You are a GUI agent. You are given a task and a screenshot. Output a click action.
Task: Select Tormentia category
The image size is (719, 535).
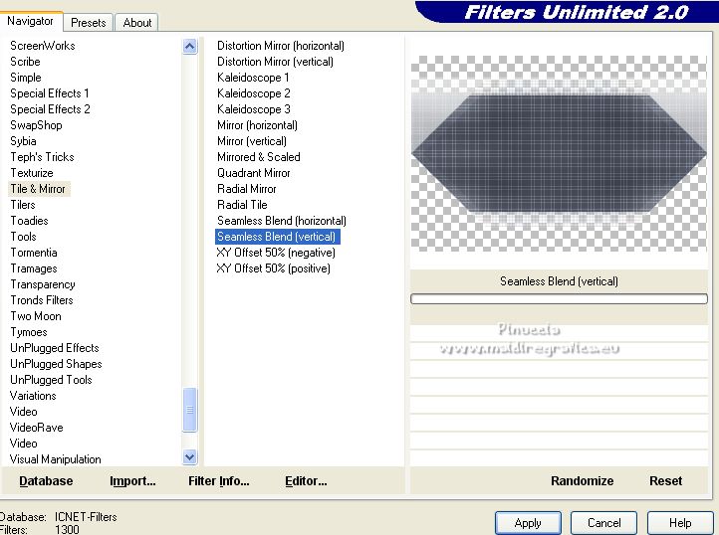click(34, 253)
